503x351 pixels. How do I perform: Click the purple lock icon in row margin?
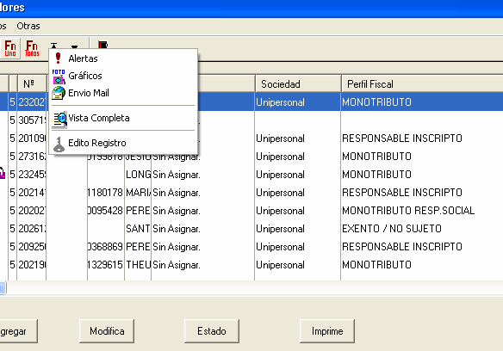pyautogui.click(x=2, y=173)
